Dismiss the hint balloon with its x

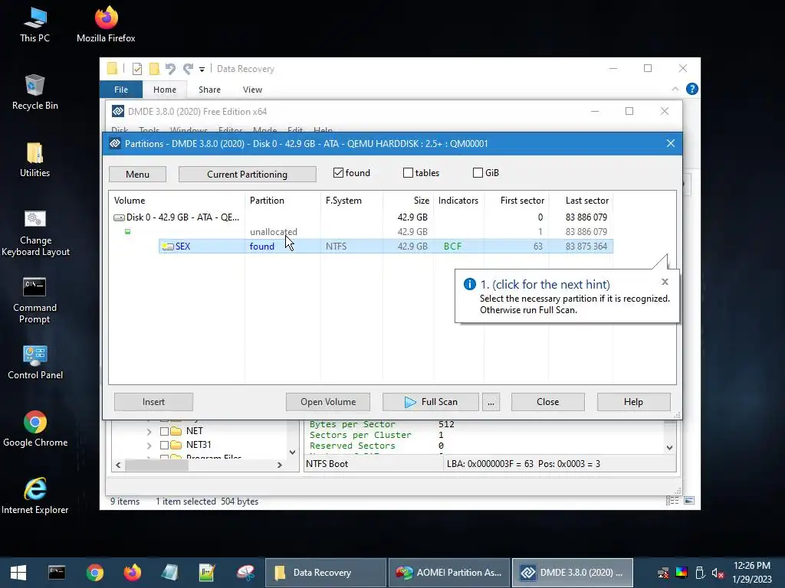[665, 282]
